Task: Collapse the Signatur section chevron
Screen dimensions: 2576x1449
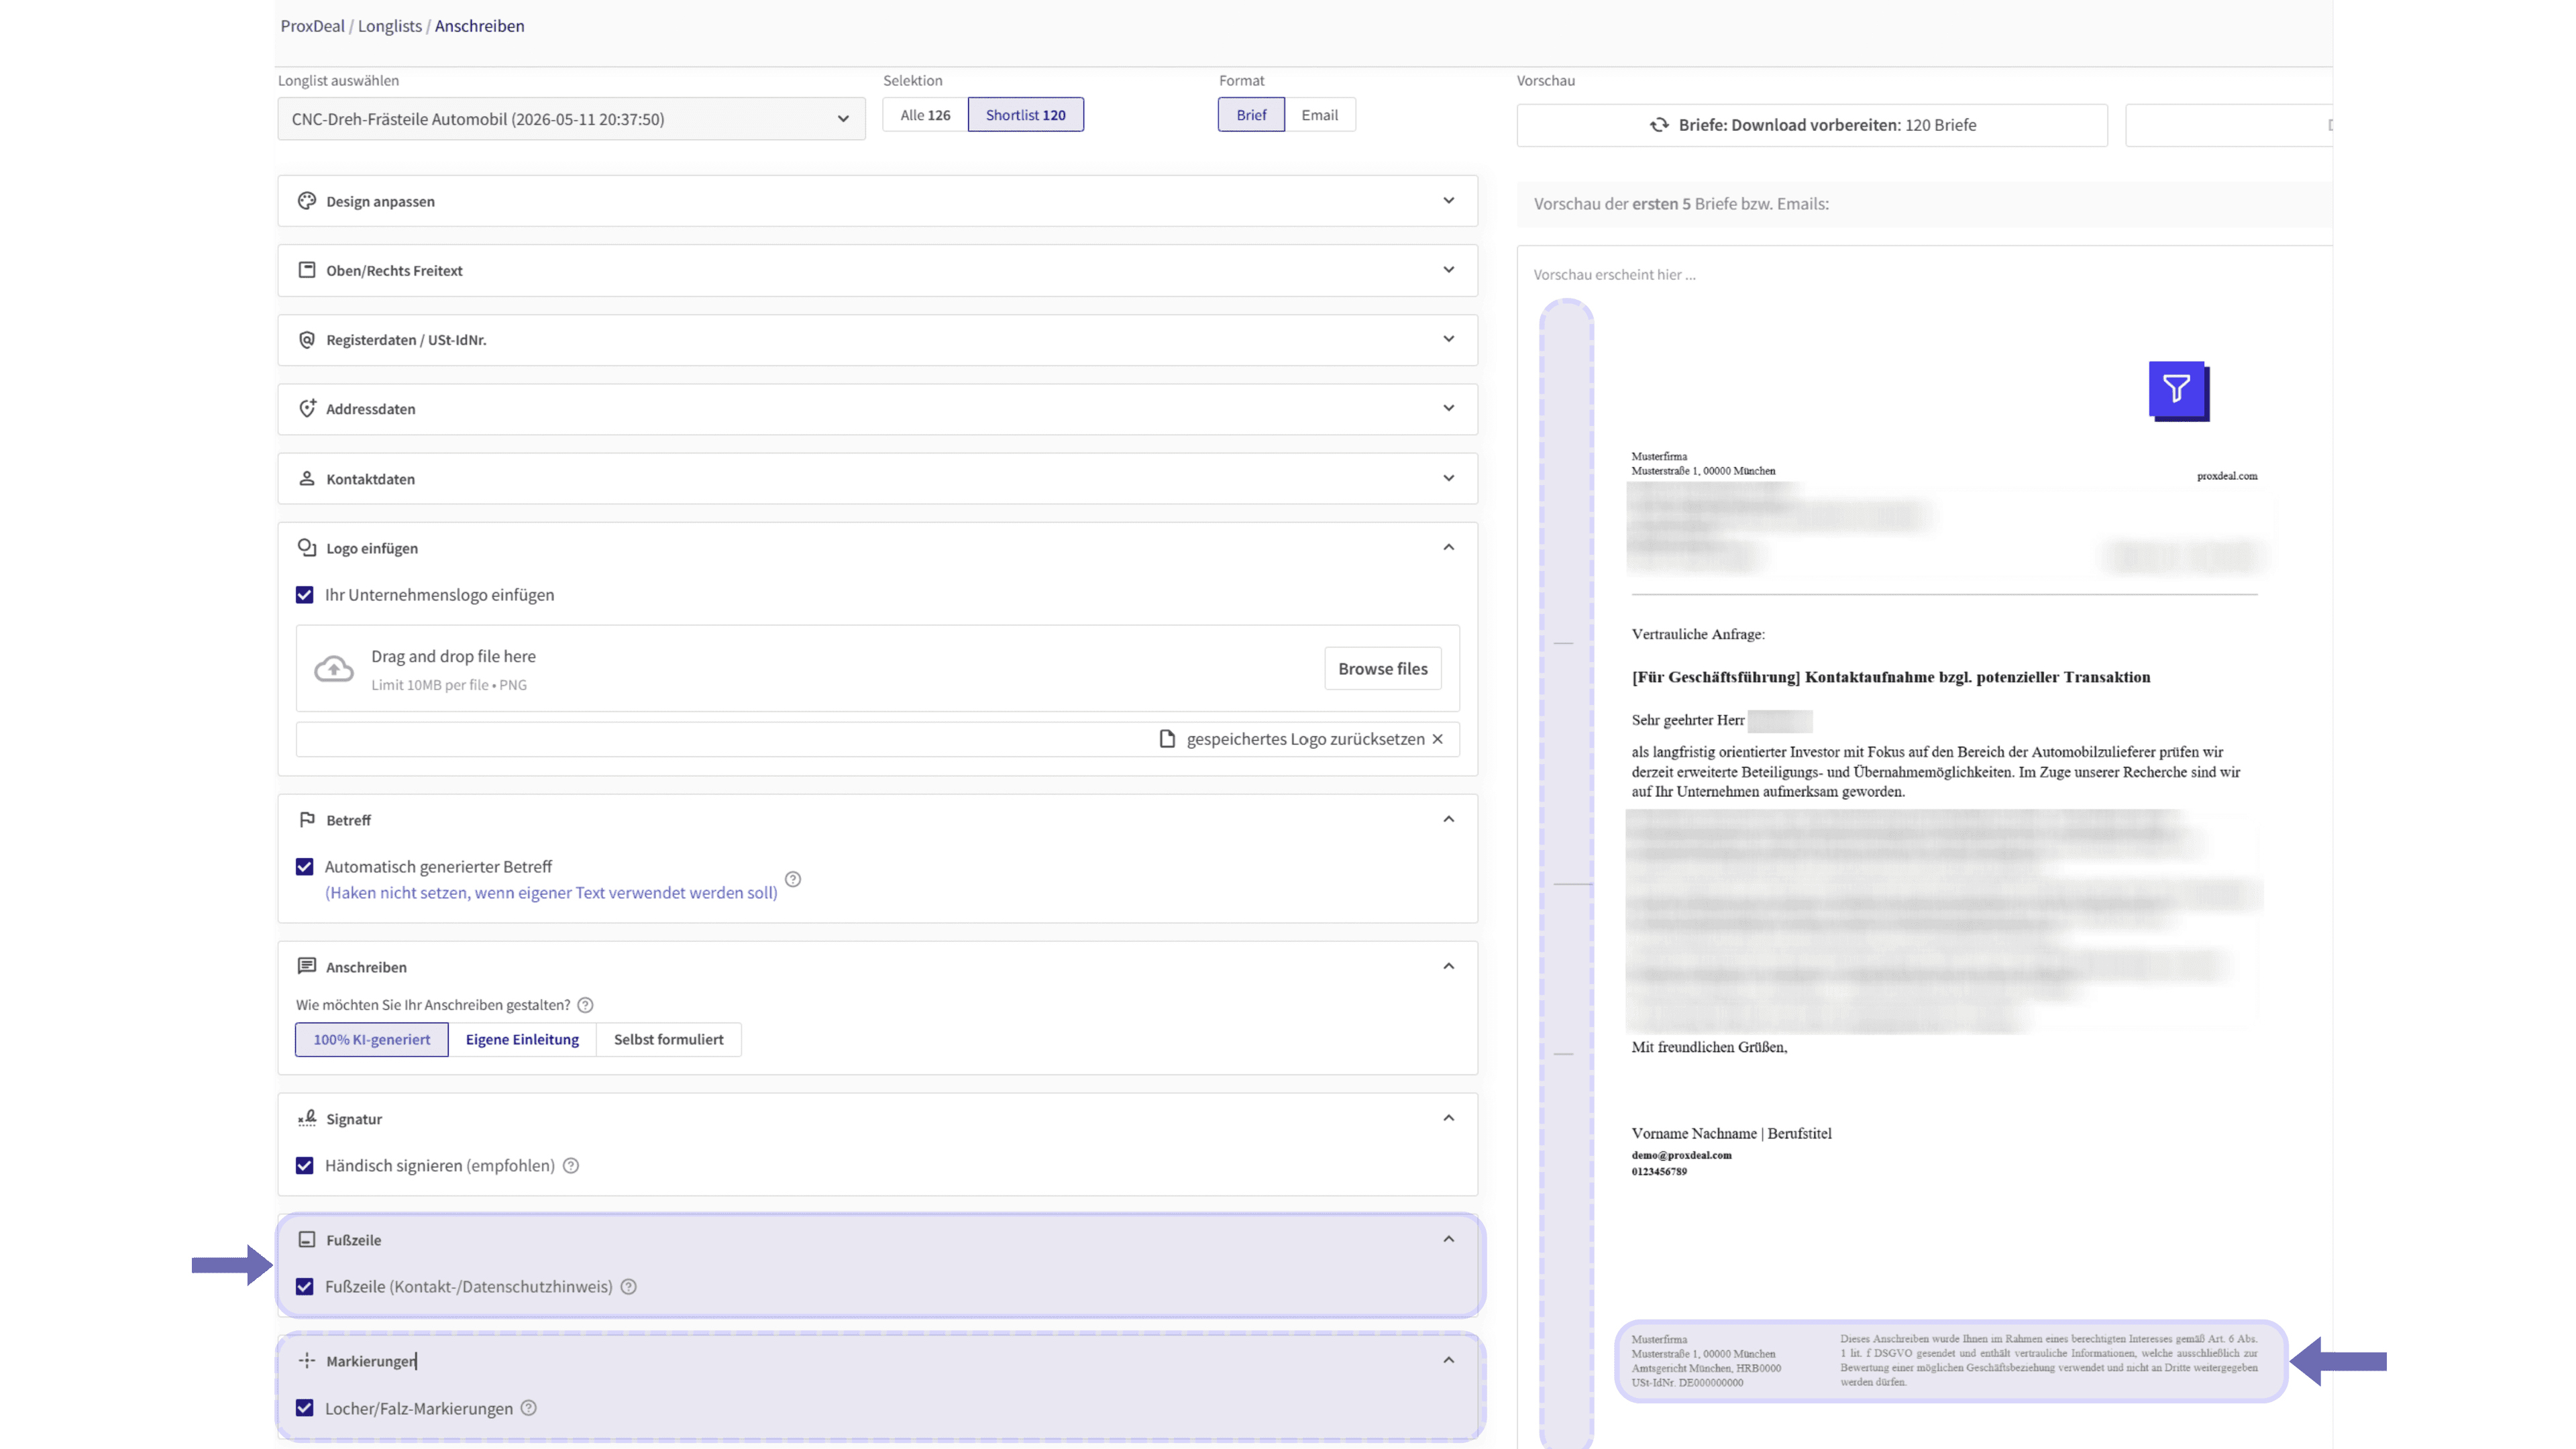Action: [1449, 1118]
